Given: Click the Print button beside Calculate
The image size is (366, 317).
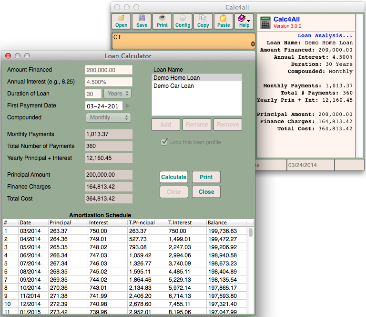Looking at the screenshot, I should pyautogui.click(x=206, y=177).
